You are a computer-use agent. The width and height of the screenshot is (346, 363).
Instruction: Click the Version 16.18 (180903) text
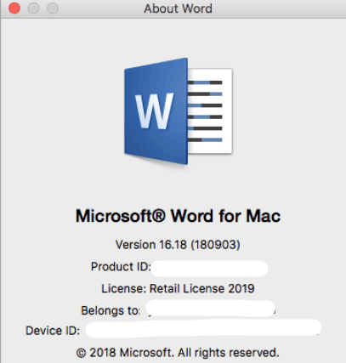point(178,245)
